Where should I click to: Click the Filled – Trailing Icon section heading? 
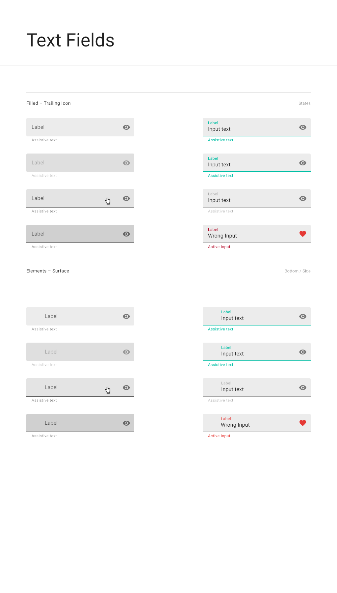pos(48,103)
